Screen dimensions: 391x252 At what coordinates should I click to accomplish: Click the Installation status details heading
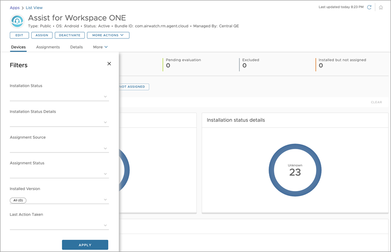click(235, 120)
